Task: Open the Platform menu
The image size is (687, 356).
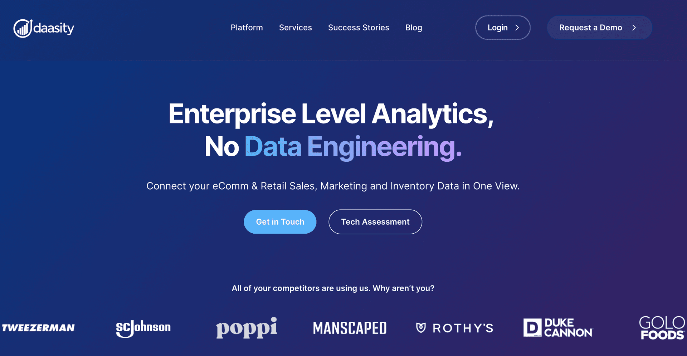Action: point(247,28)
